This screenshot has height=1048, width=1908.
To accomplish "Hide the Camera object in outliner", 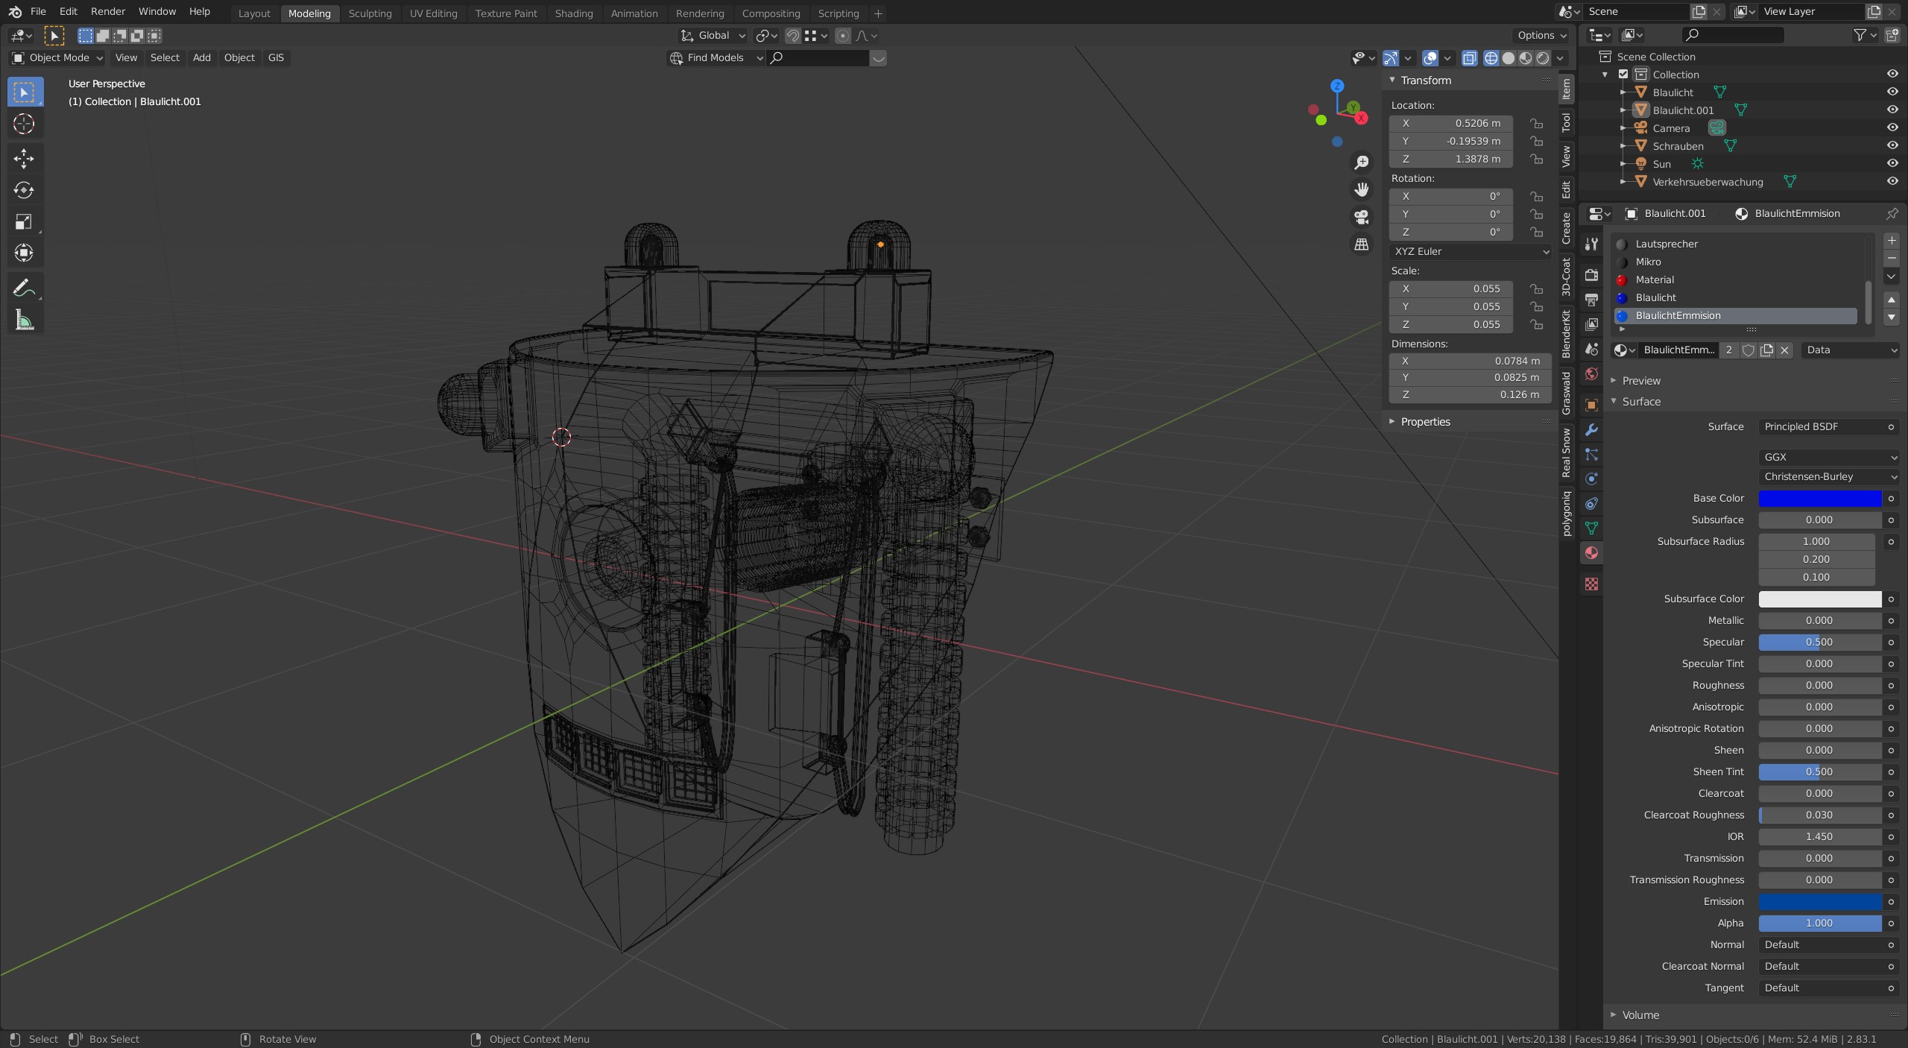I will click(1892, 128).
